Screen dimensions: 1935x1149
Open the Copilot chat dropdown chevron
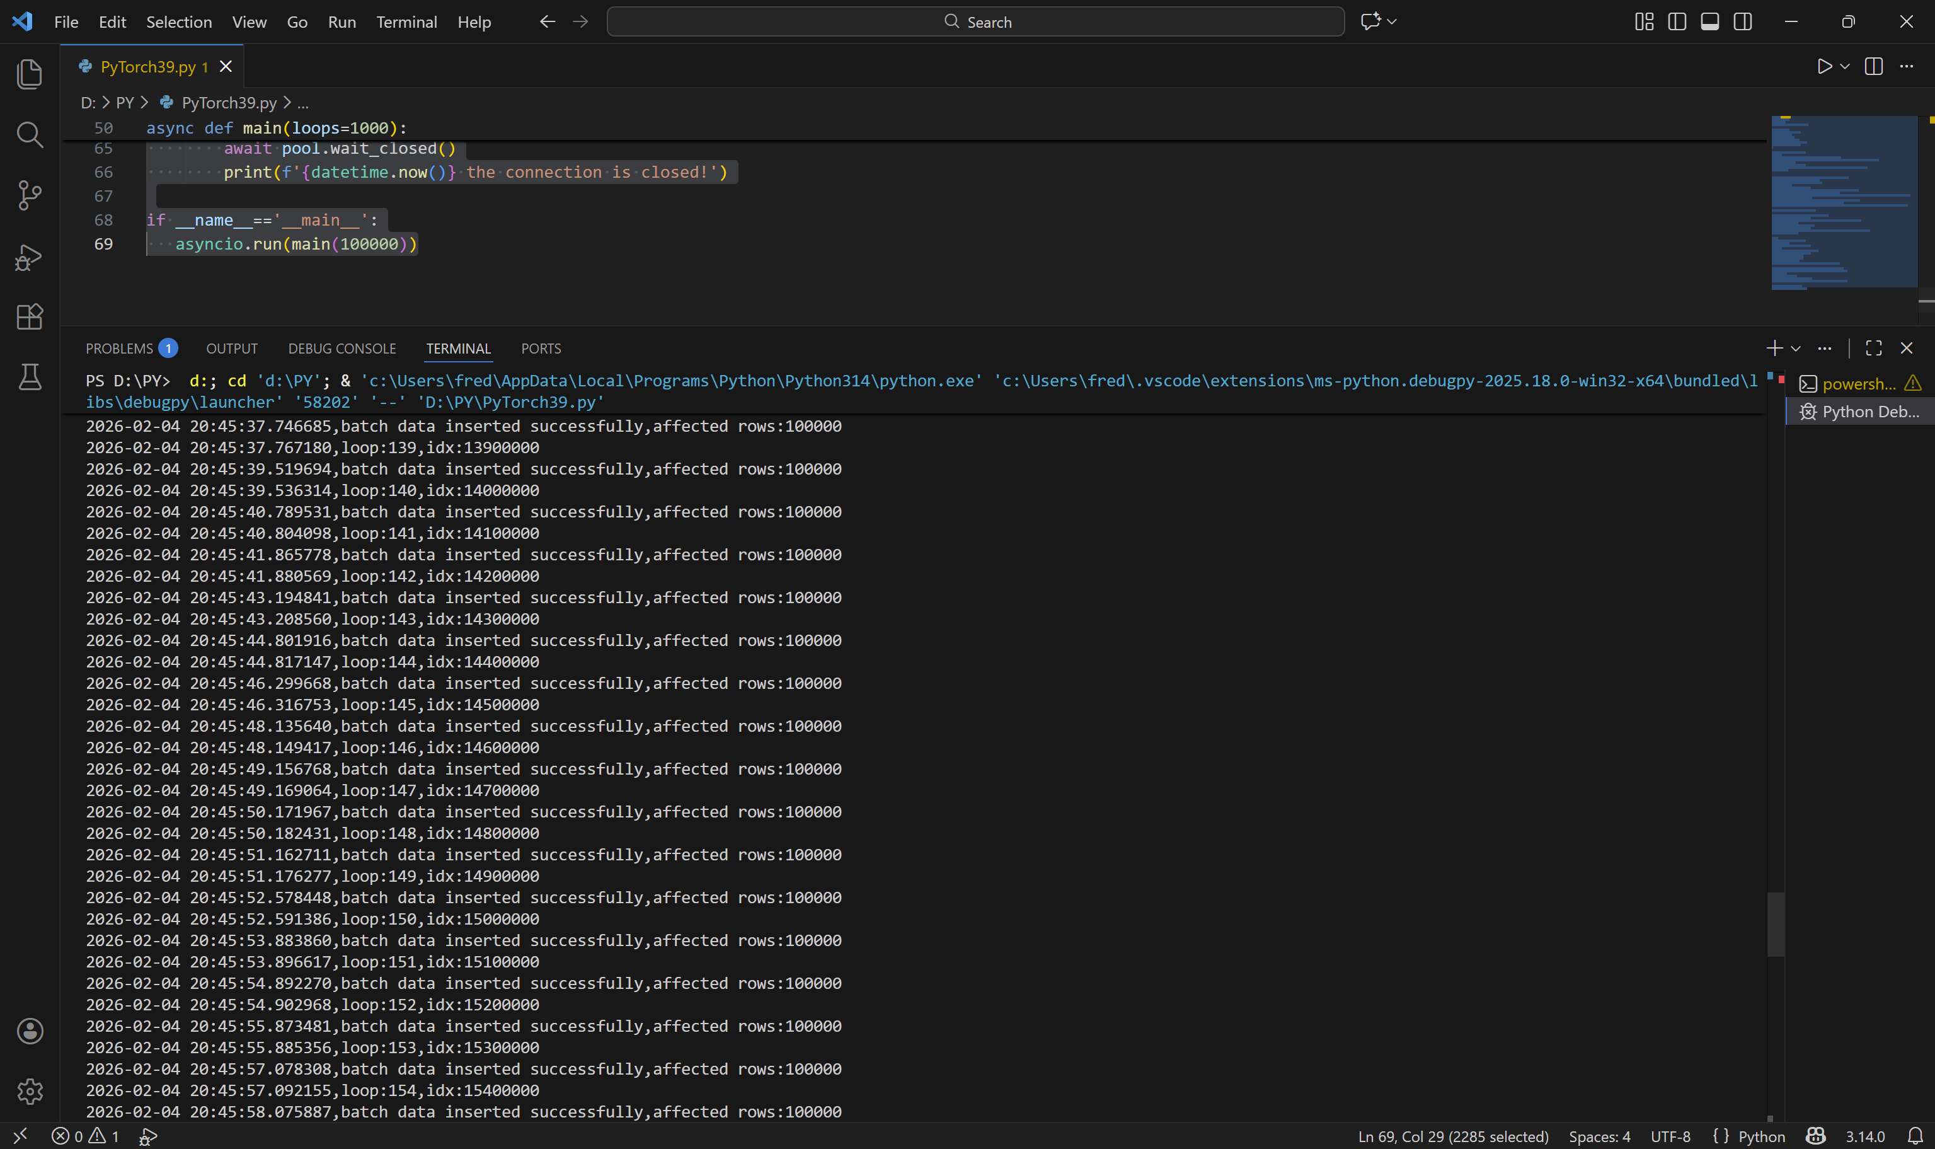point(1392,21)
